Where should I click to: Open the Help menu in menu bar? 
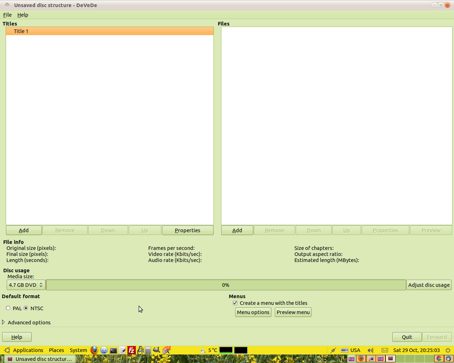pyautogui.click(x=23, y=15)
